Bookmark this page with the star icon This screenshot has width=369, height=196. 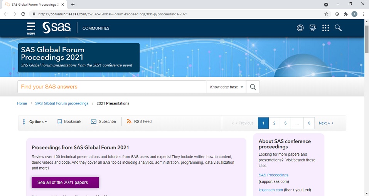coord(326,14)
